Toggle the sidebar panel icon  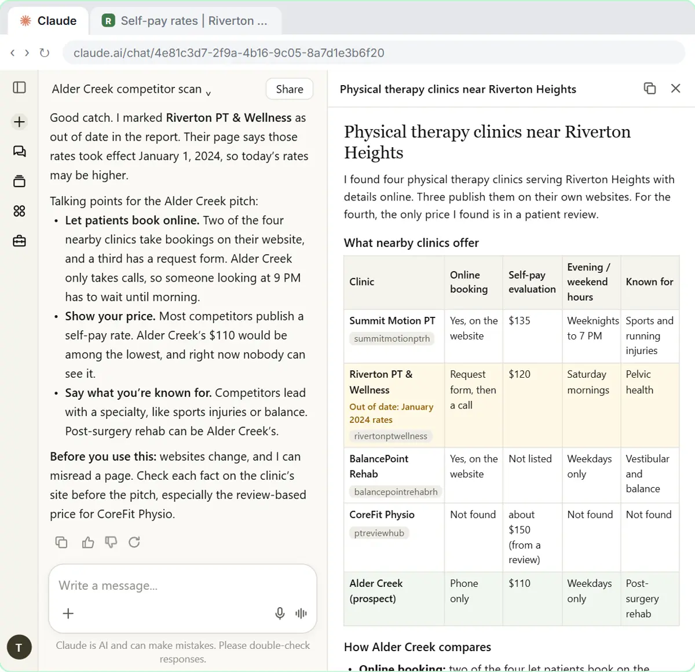(x=19, y=87)
